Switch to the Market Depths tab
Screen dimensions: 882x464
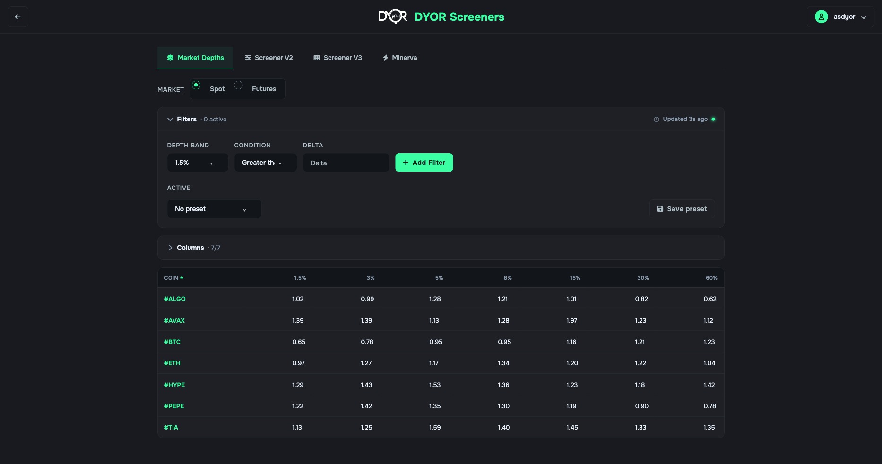(195, 58)
